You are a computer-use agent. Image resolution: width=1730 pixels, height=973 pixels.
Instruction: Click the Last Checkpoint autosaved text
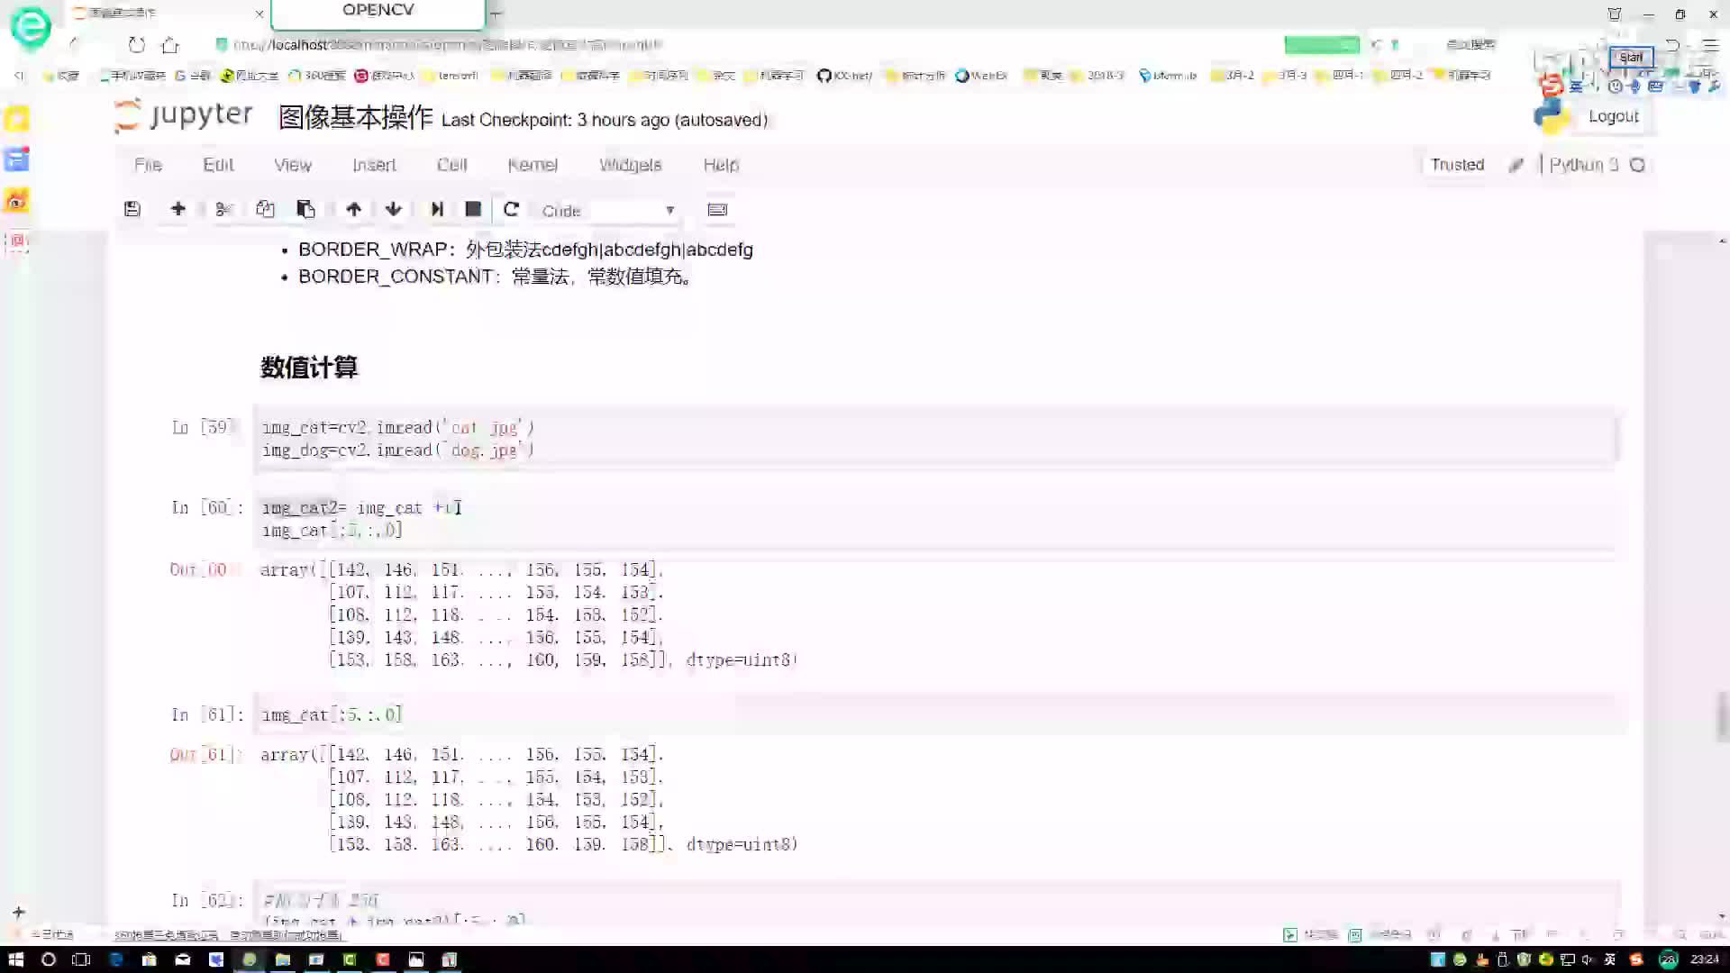coord(605,120)
